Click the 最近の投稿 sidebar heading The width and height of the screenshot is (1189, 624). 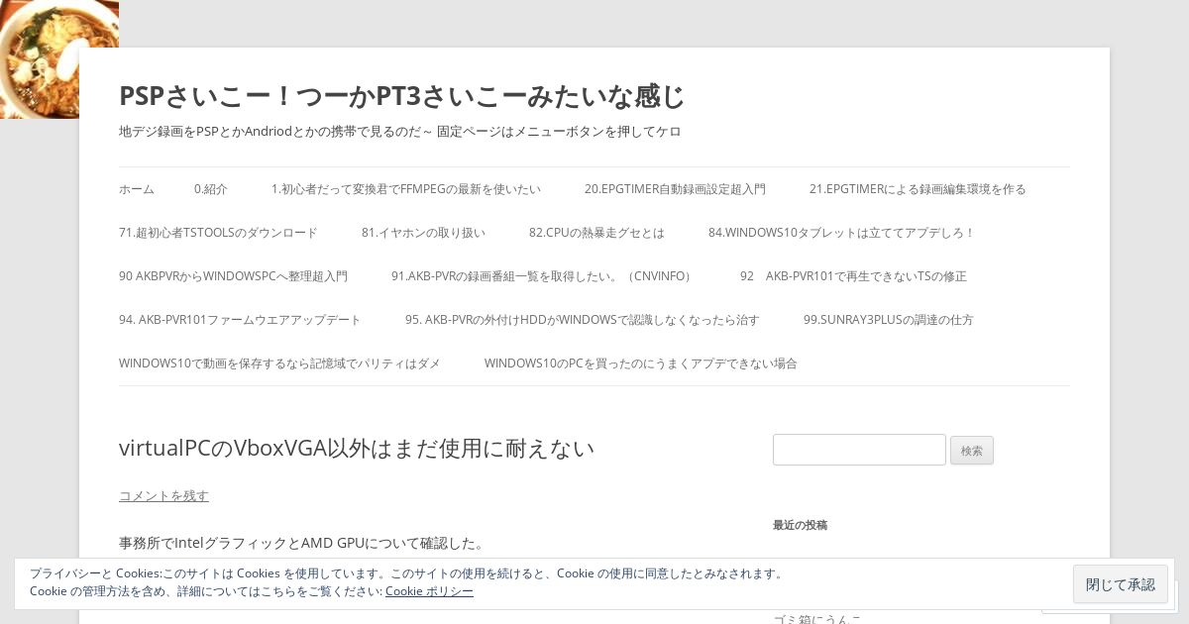click(x=800, y=525)
